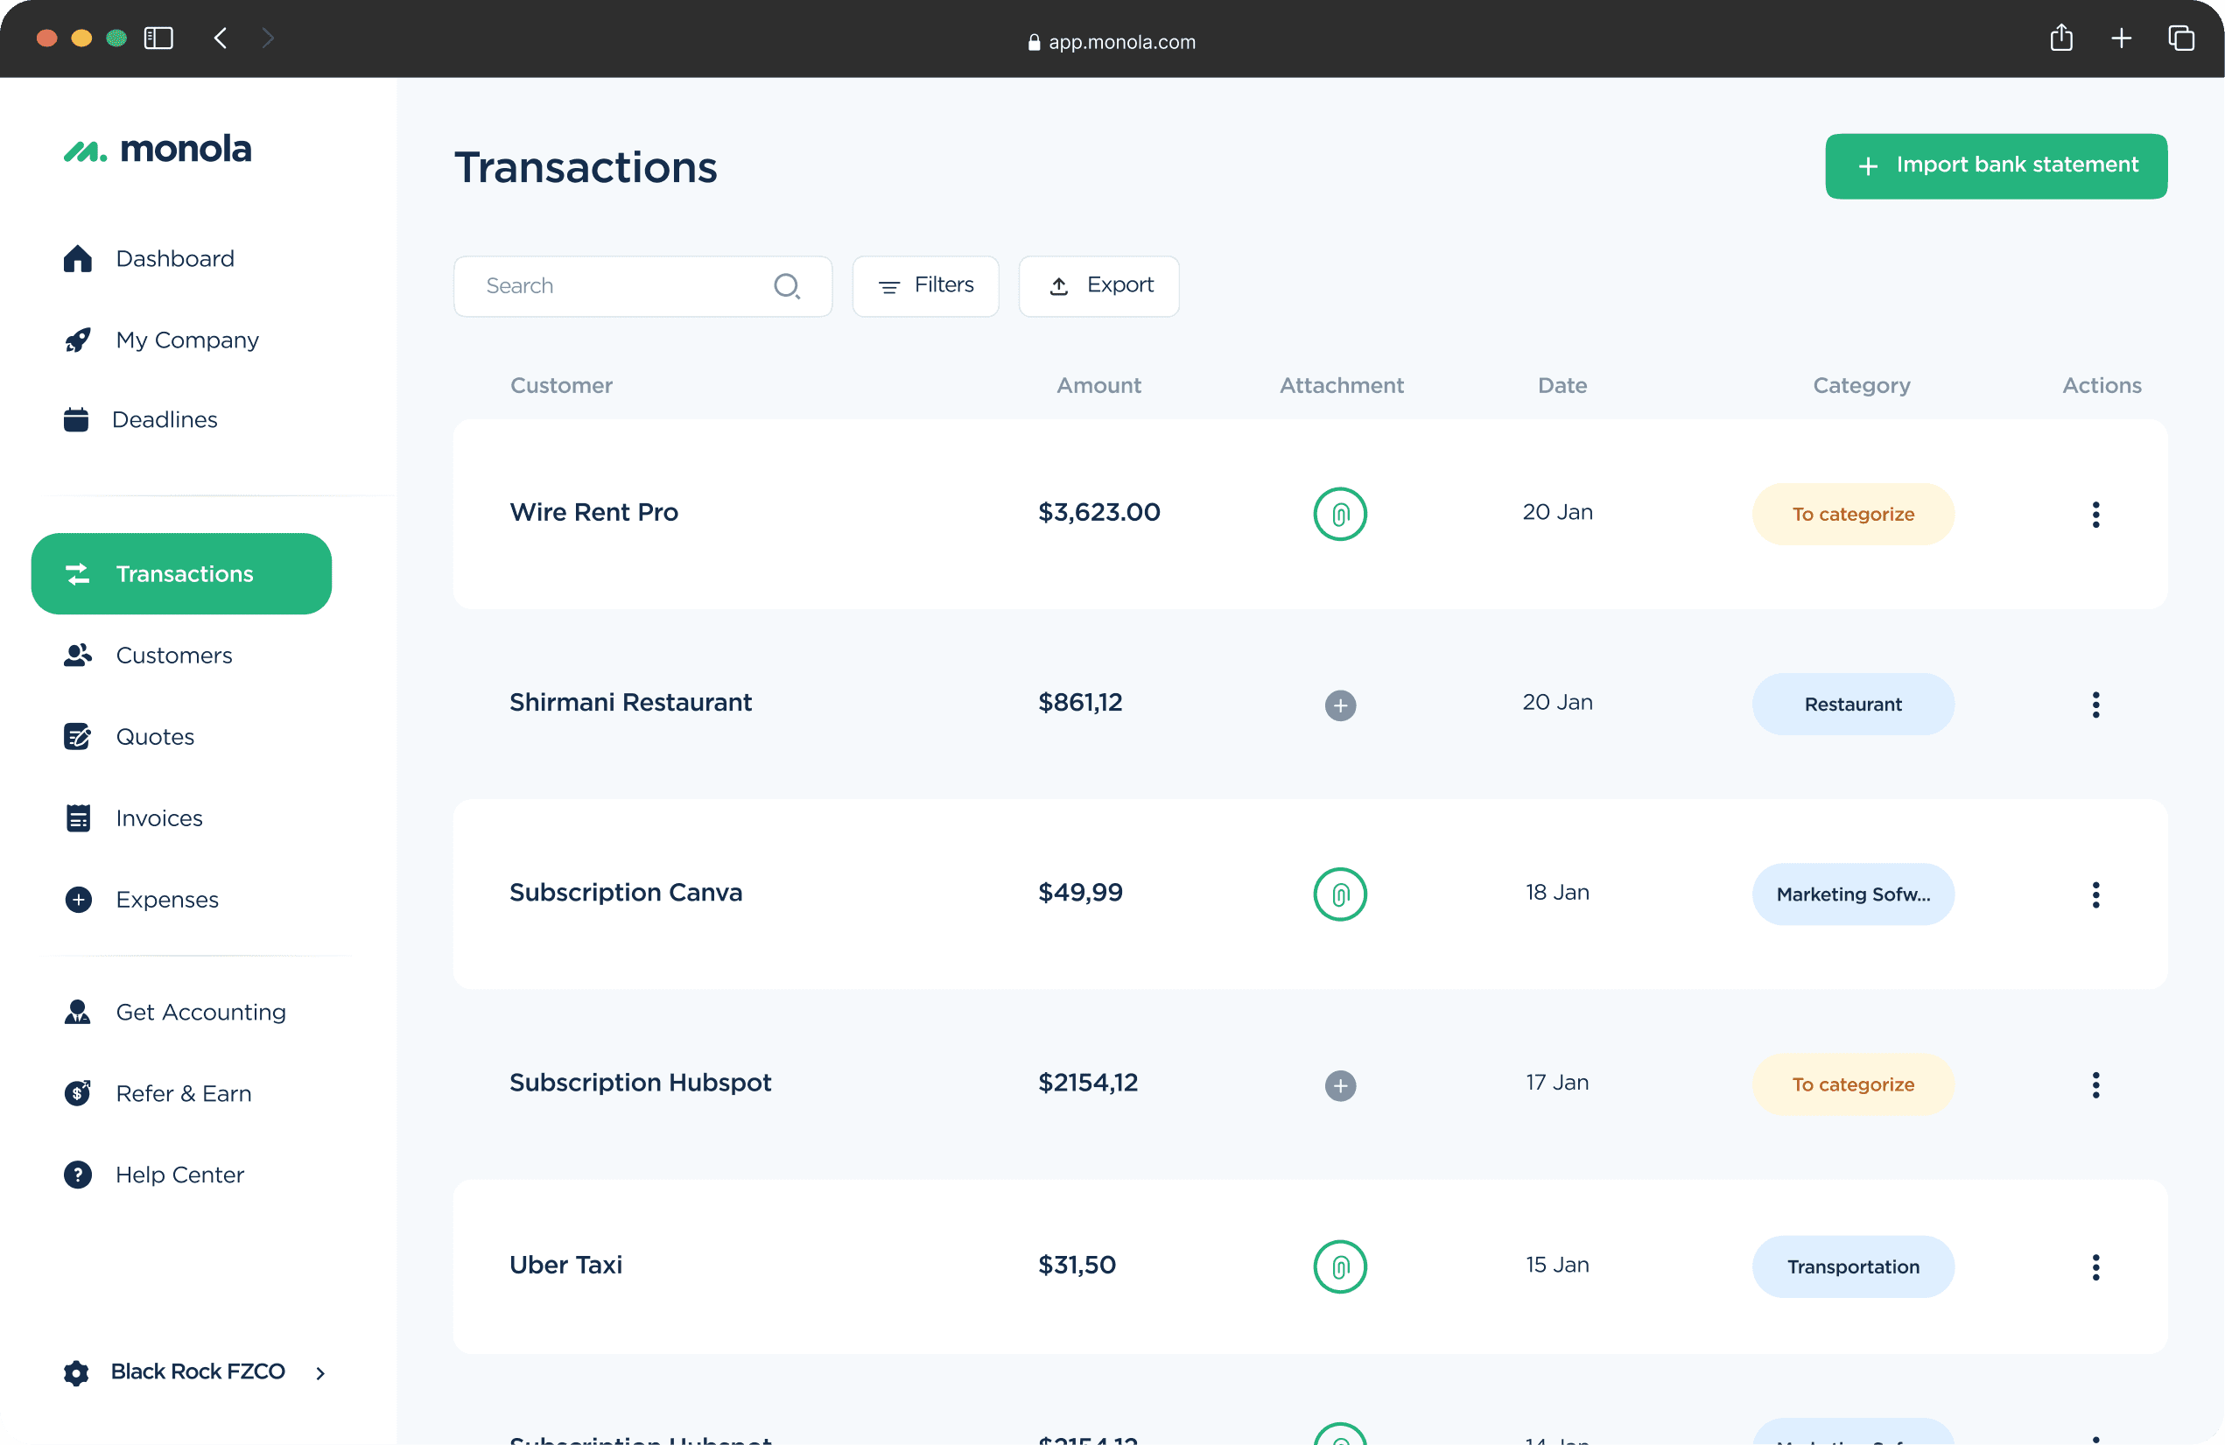Export the transactions list
Screen dimensions: 2225x1445
coord(1098,286)
